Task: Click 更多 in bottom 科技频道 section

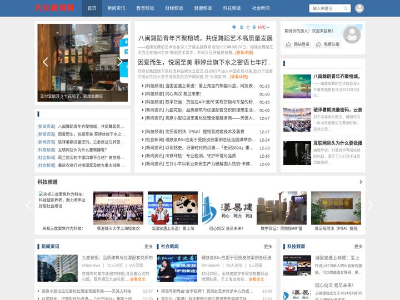Action: coord(358,247)
